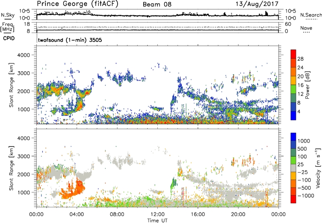This screenshot has width=322, height=223.
Task: Select the 'Beam 08' header label
Action: pyautogui.click(x=157, y=4)
